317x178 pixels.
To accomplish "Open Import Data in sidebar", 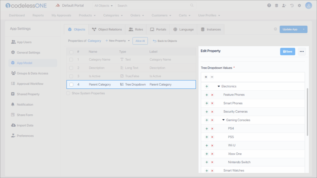I will pyautogui.click(x=25, y=125).
